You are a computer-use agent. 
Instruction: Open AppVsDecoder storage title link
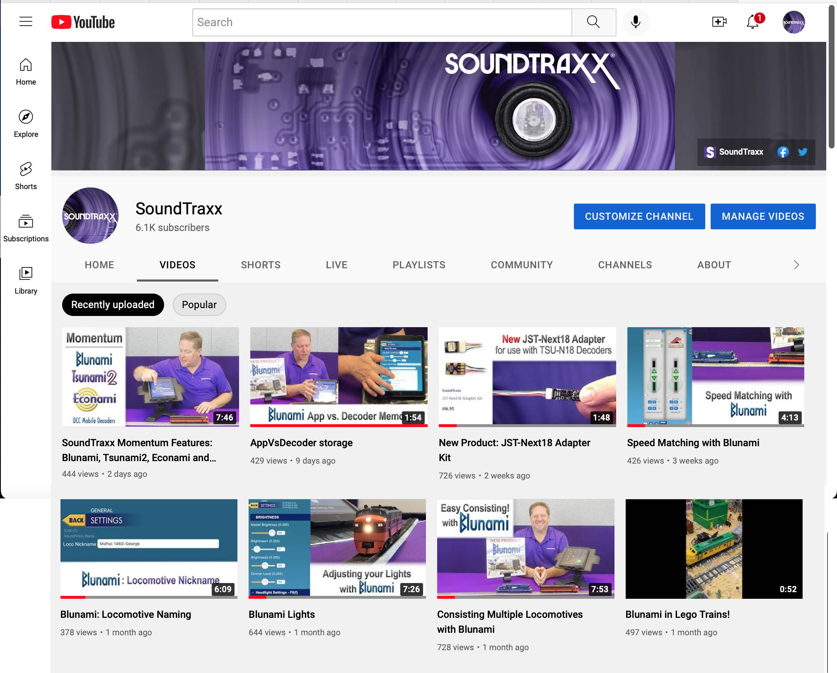point(301,443)
